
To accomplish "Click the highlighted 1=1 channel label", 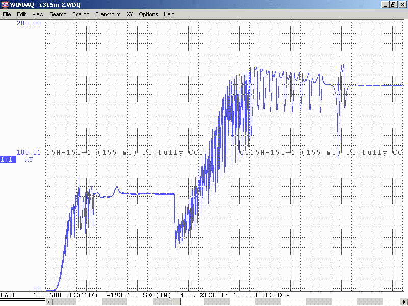I will pyautogui.click(x=8, y=159).
